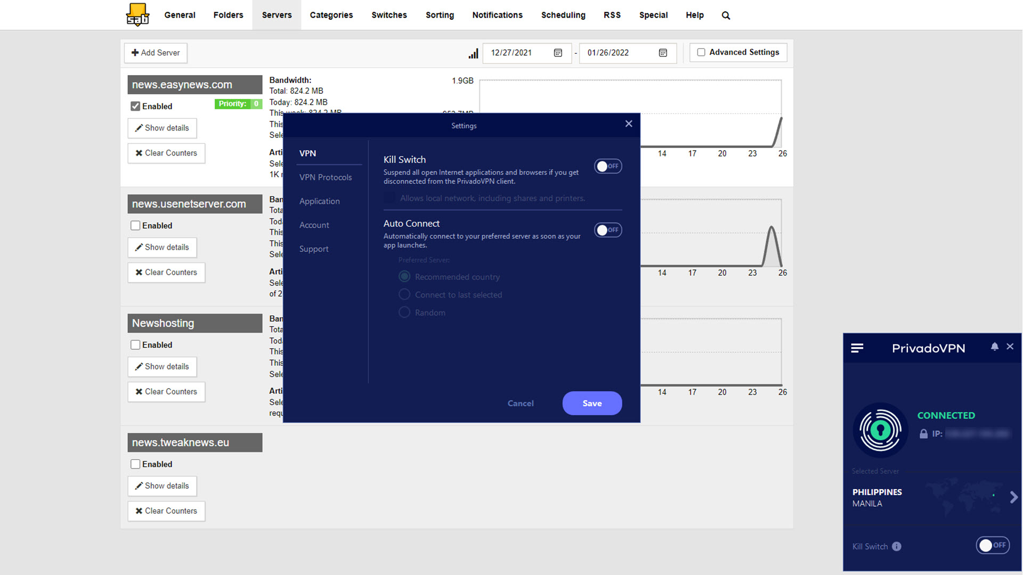The height and width of the screenshot is (575, 1023).
Task: Clear Counters for news.tweaknews.eu
Action: [x=166, y=511]
